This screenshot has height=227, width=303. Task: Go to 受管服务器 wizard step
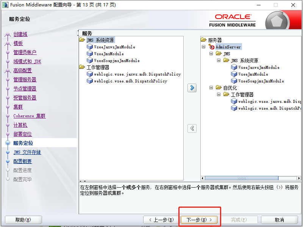(x=25, y=98)
